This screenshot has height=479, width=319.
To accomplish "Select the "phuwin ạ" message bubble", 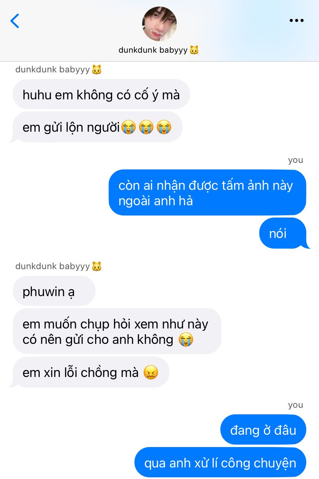I will (54, 291).
